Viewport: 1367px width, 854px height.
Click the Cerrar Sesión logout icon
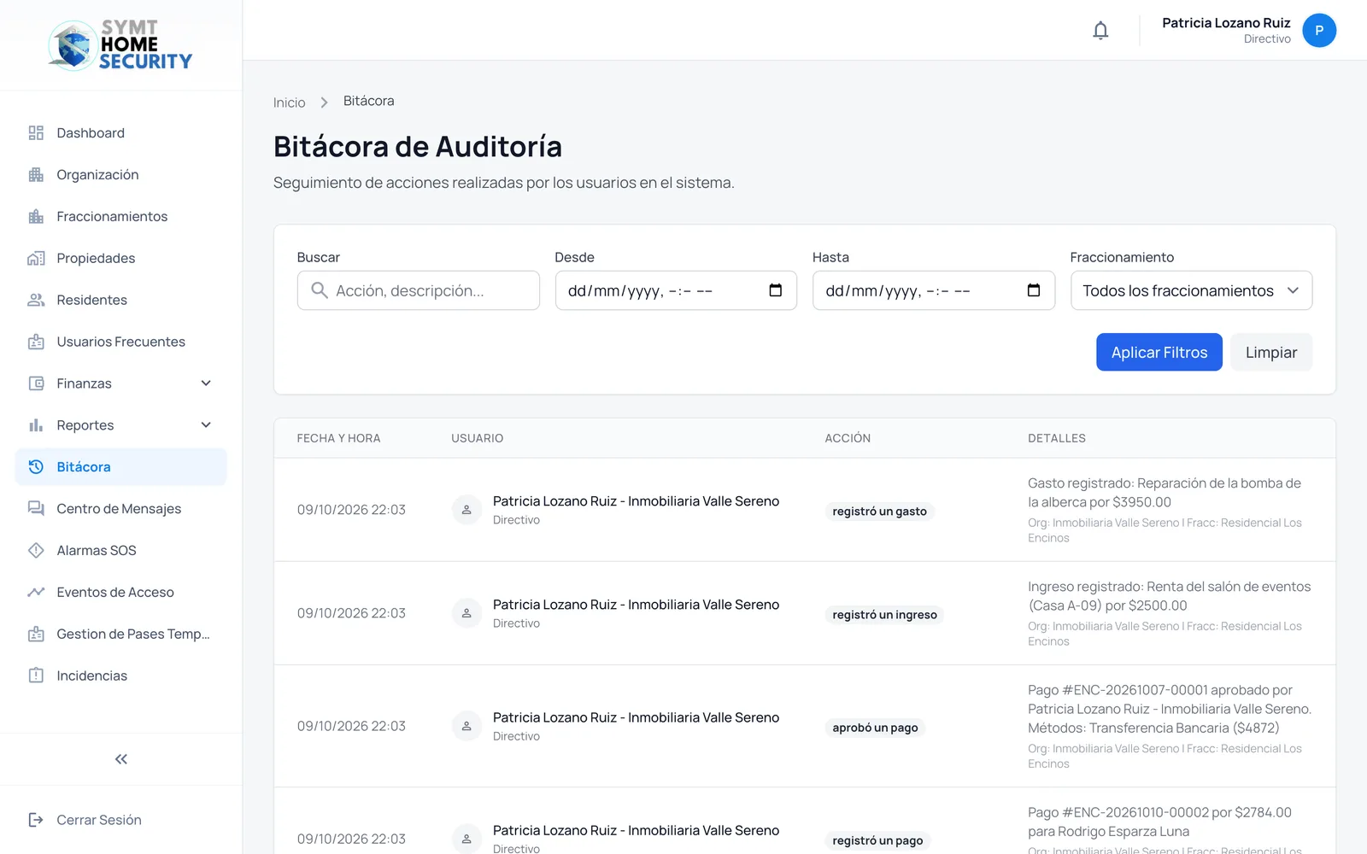[x=36, y=820]
